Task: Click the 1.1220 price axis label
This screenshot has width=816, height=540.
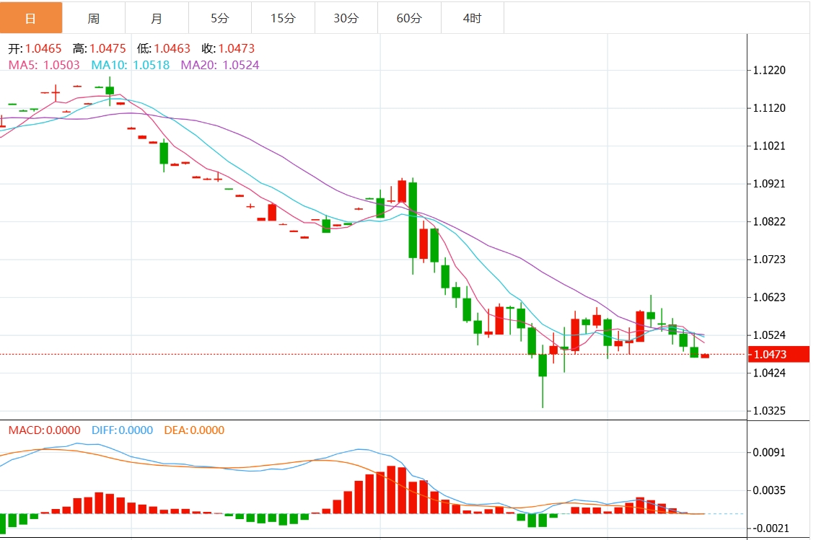Action: pos(769,70)
